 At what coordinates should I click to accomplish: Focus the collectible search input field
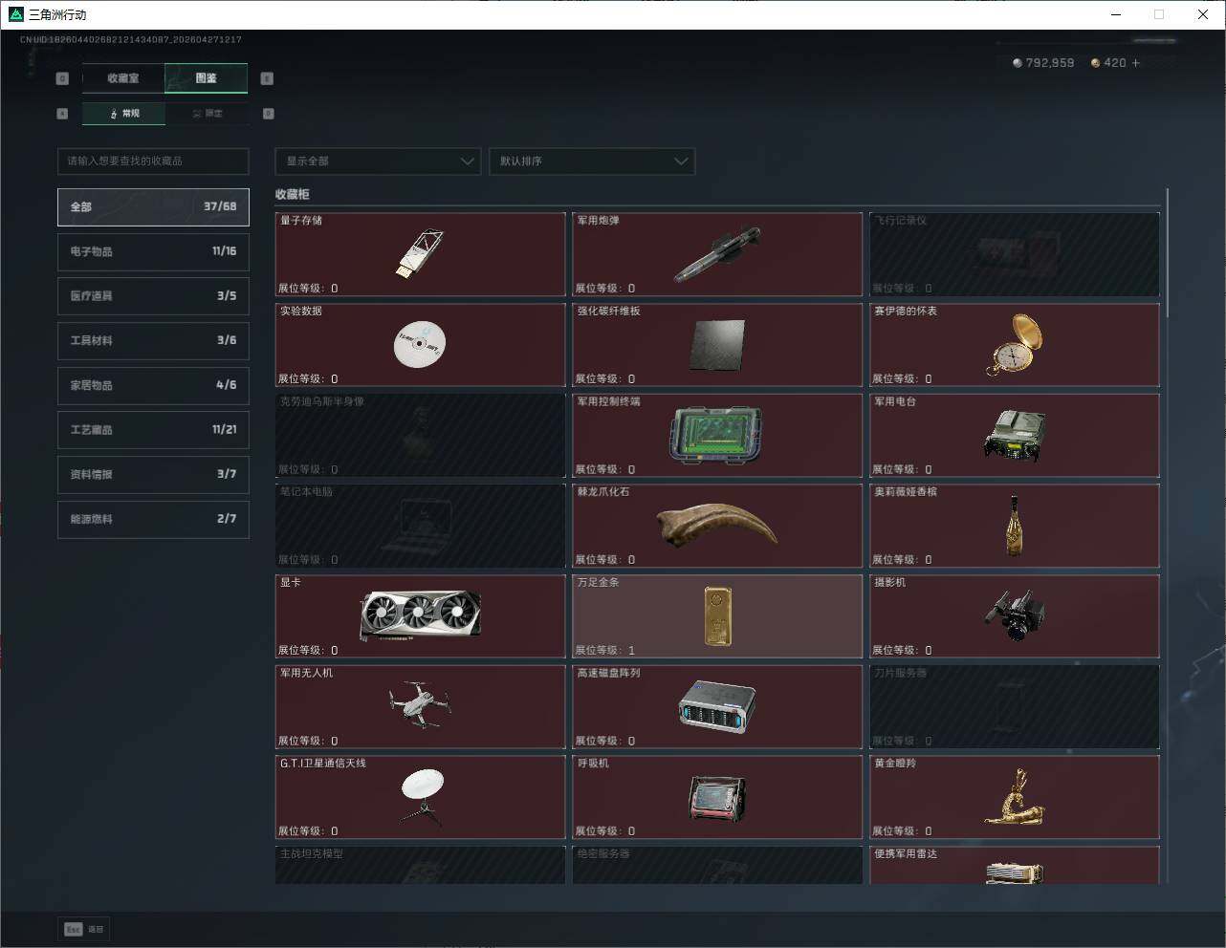coord(153,162)
